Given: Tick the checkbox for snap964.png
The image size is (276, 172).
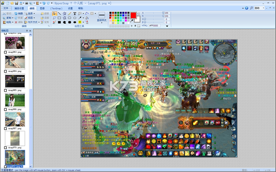Looking at the screenshot, I should (6, 72).
